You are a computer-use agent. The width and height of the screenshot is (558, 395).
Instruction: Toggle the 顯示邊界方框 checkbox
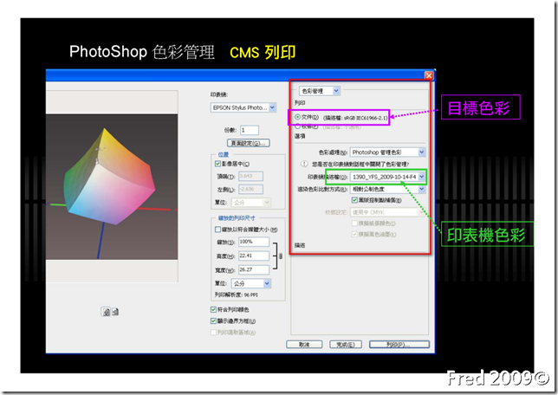(x=213, y=321)
